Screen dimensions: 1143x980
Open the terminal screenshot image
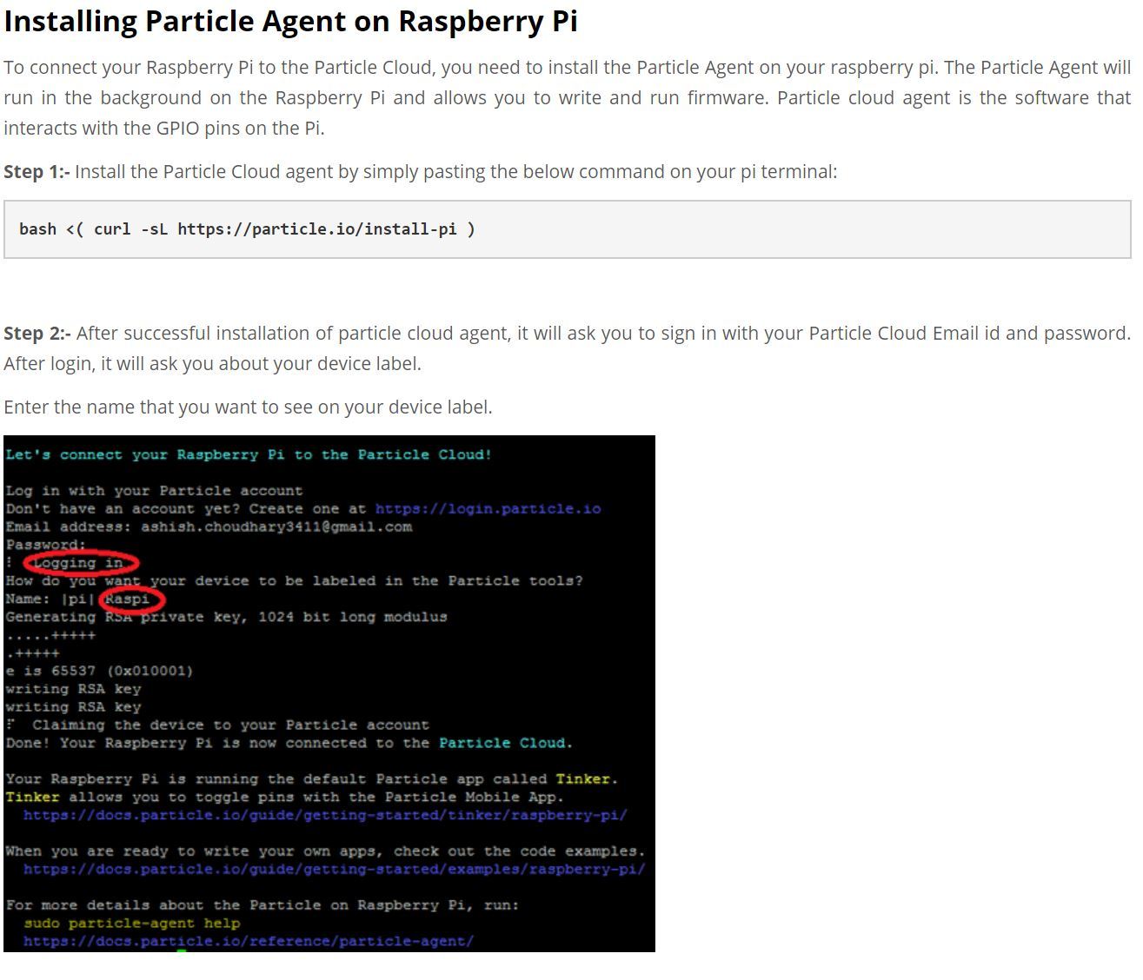tap(329, 693)
